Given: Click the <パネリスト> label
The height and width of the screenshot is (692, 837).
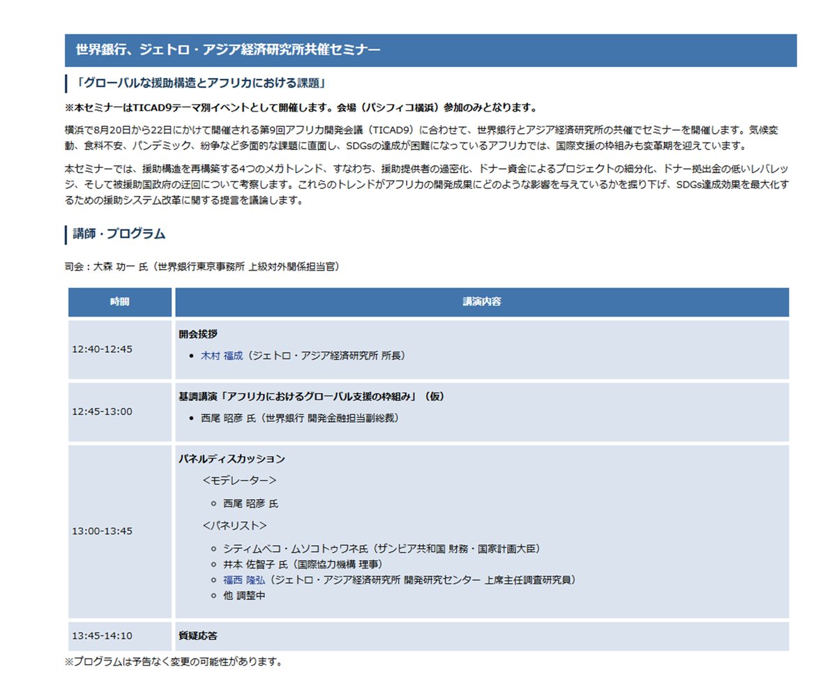Looking at the screenshot, I should pyautogui.click(x=234, y=525).
